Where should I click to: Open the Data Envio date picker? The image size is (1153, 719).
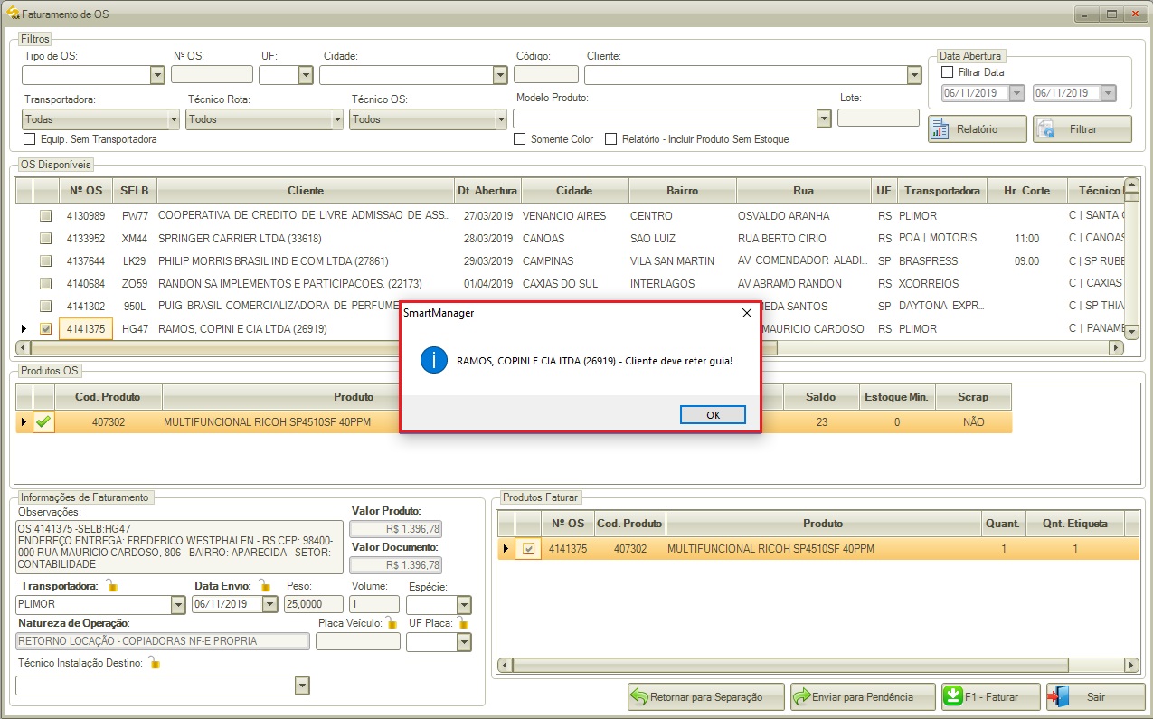tap(269, 605)
